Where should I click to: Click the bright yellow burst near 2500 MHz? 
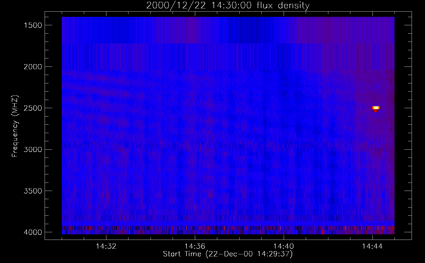(x=376, y=108)
